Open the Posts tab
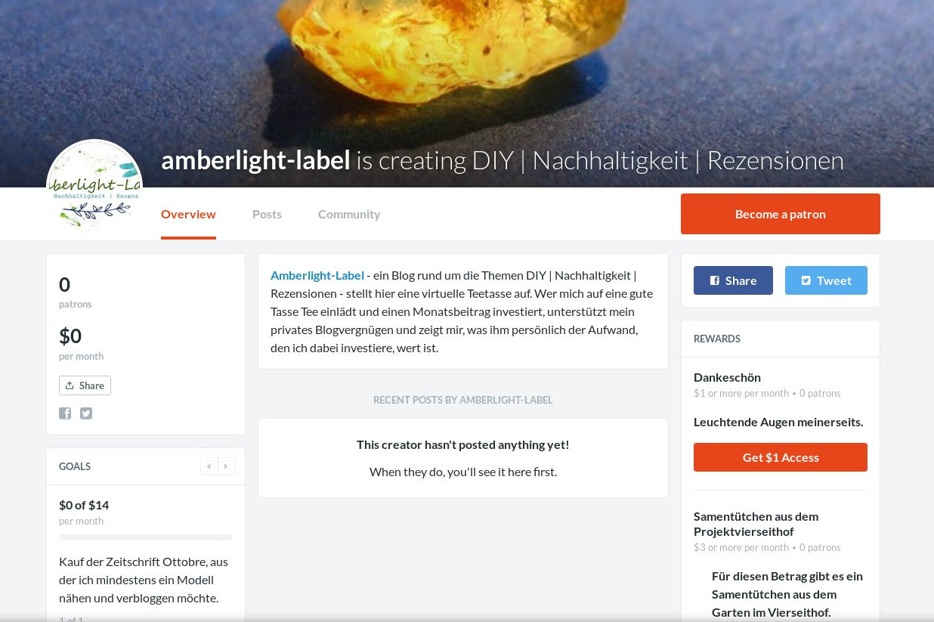The width and height of the screenshot is (934, 622). tap(267, 214)
